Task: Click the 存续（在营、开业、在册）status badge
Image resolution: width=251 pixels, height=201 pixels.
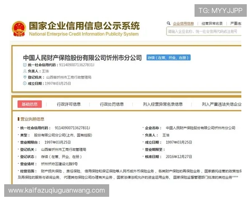Action: click(x=169, y=58)
